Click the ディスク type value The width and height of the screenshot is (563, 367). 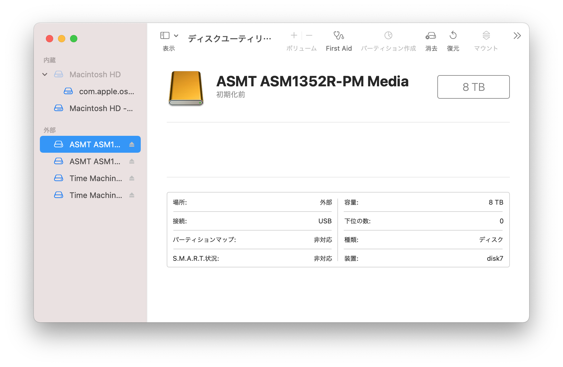point(491,240)
